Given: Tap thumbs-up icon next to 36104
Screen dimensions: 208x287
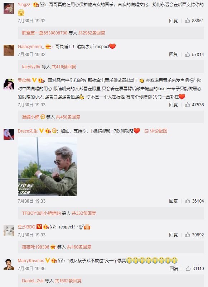Looking at the screenshot, I should (187, 201).
